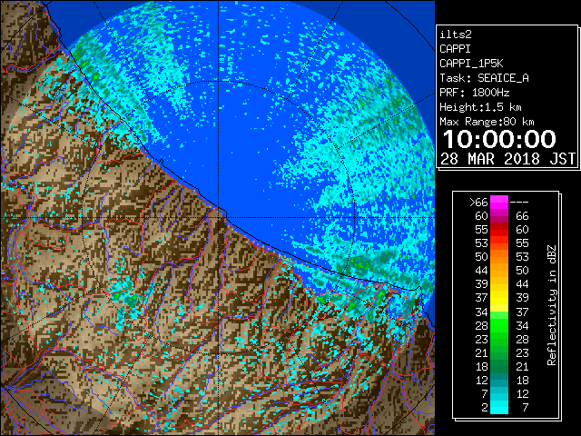Click the orange 50–53 dBZ legend swatch
581x436 pixels.
(499, 256)
